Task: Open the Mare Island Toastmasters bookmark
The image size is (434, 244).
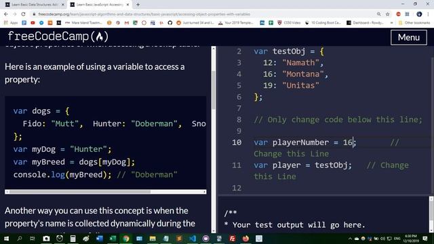Action: coord(84,22)
